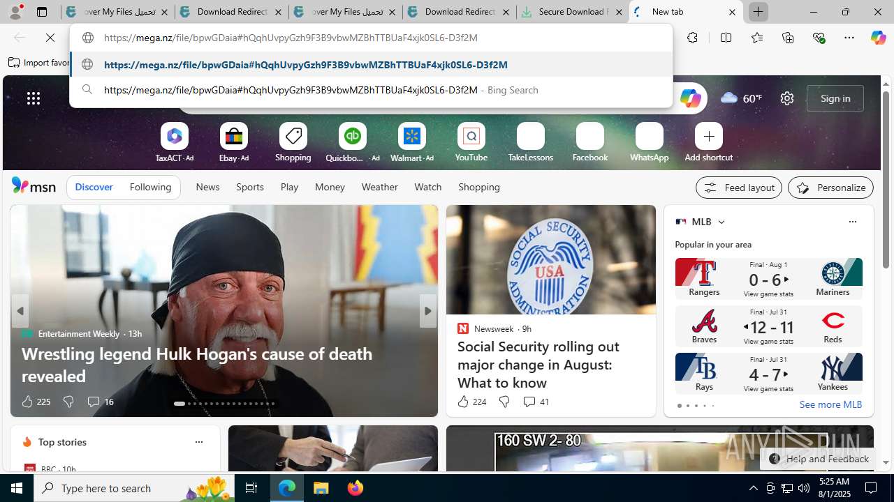Open MLB card more options
Viewport: 894px width, 502px height.
point(852,222)
